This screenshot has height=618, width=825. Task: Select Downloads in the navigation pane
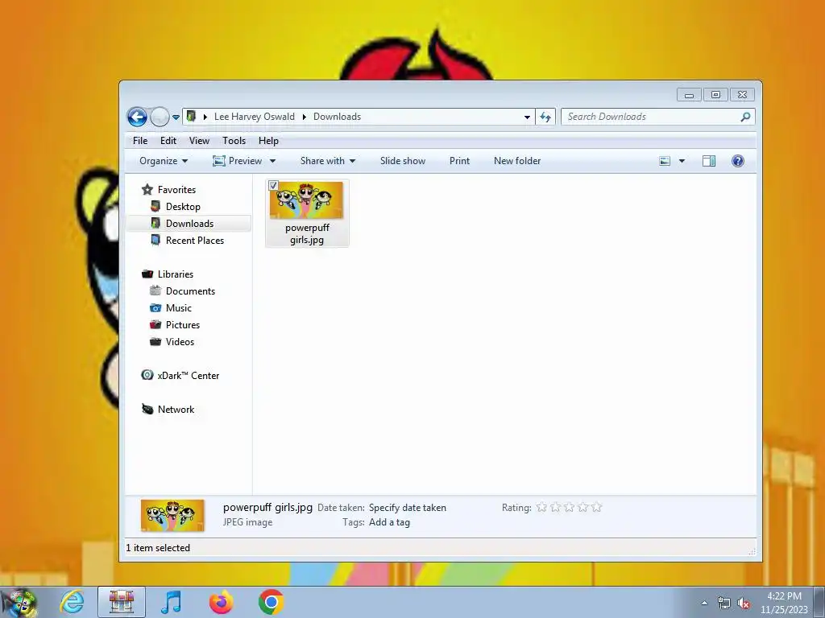189,224
